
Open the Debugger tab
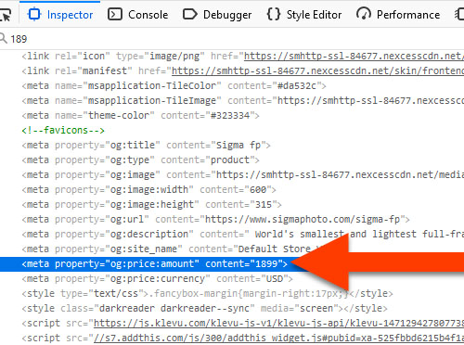click(217, 15)
